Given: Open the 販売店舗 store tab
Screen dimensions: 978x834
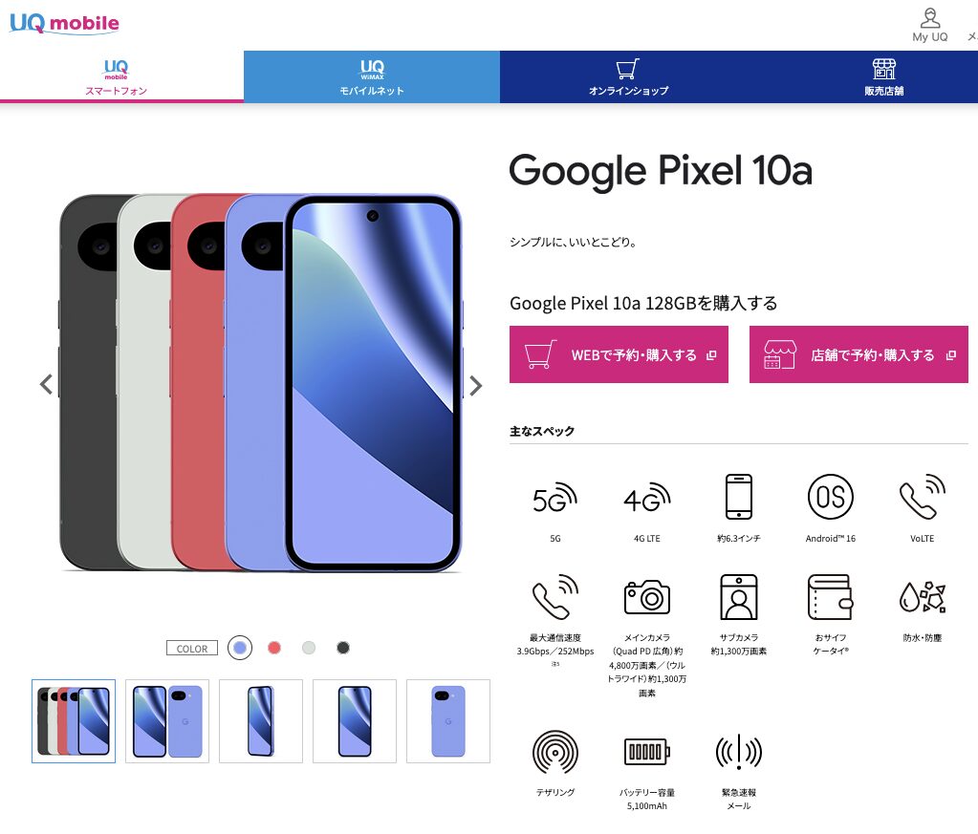Looking at the screenshot, I should click(883, 76).
